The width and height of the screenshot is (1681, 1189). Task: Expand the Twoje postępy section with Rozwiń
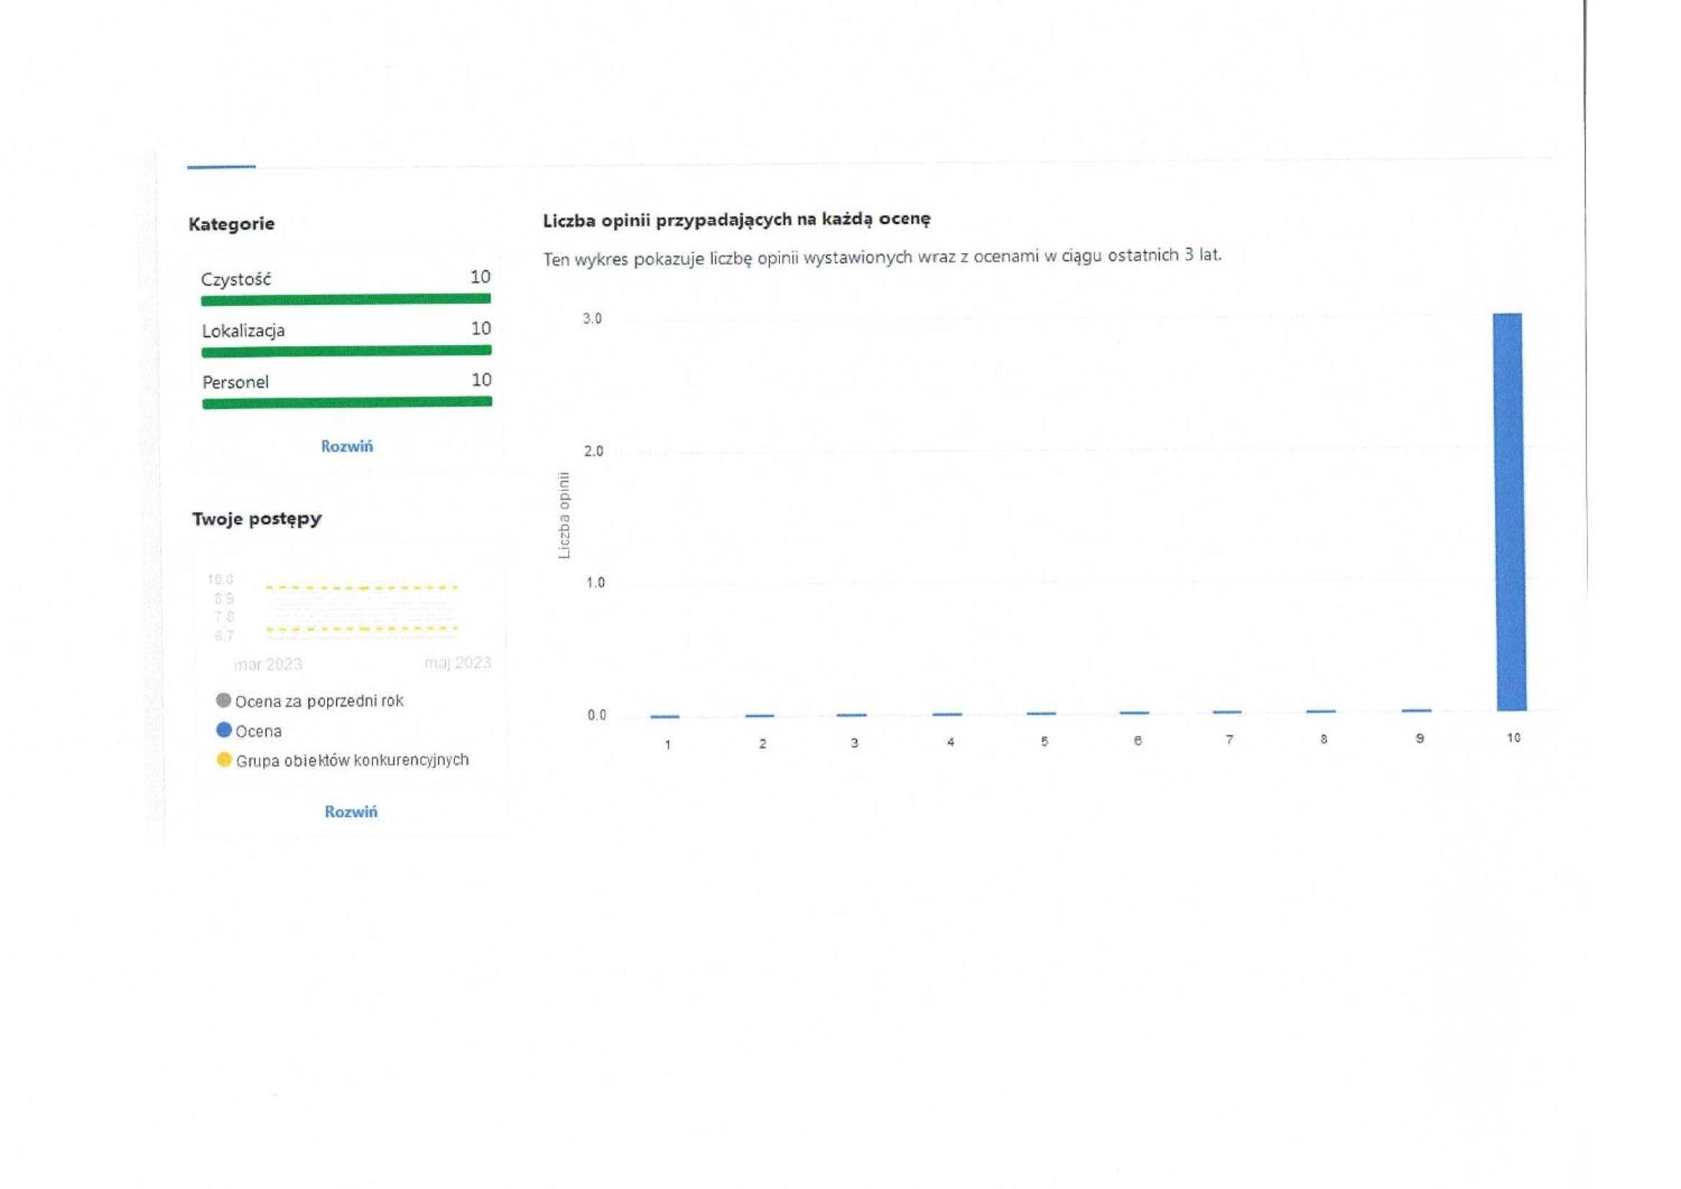tap(351, 811)
